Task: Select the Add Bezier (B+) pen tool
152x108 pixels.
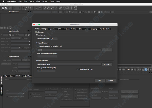Action: [x=56, y=8]
